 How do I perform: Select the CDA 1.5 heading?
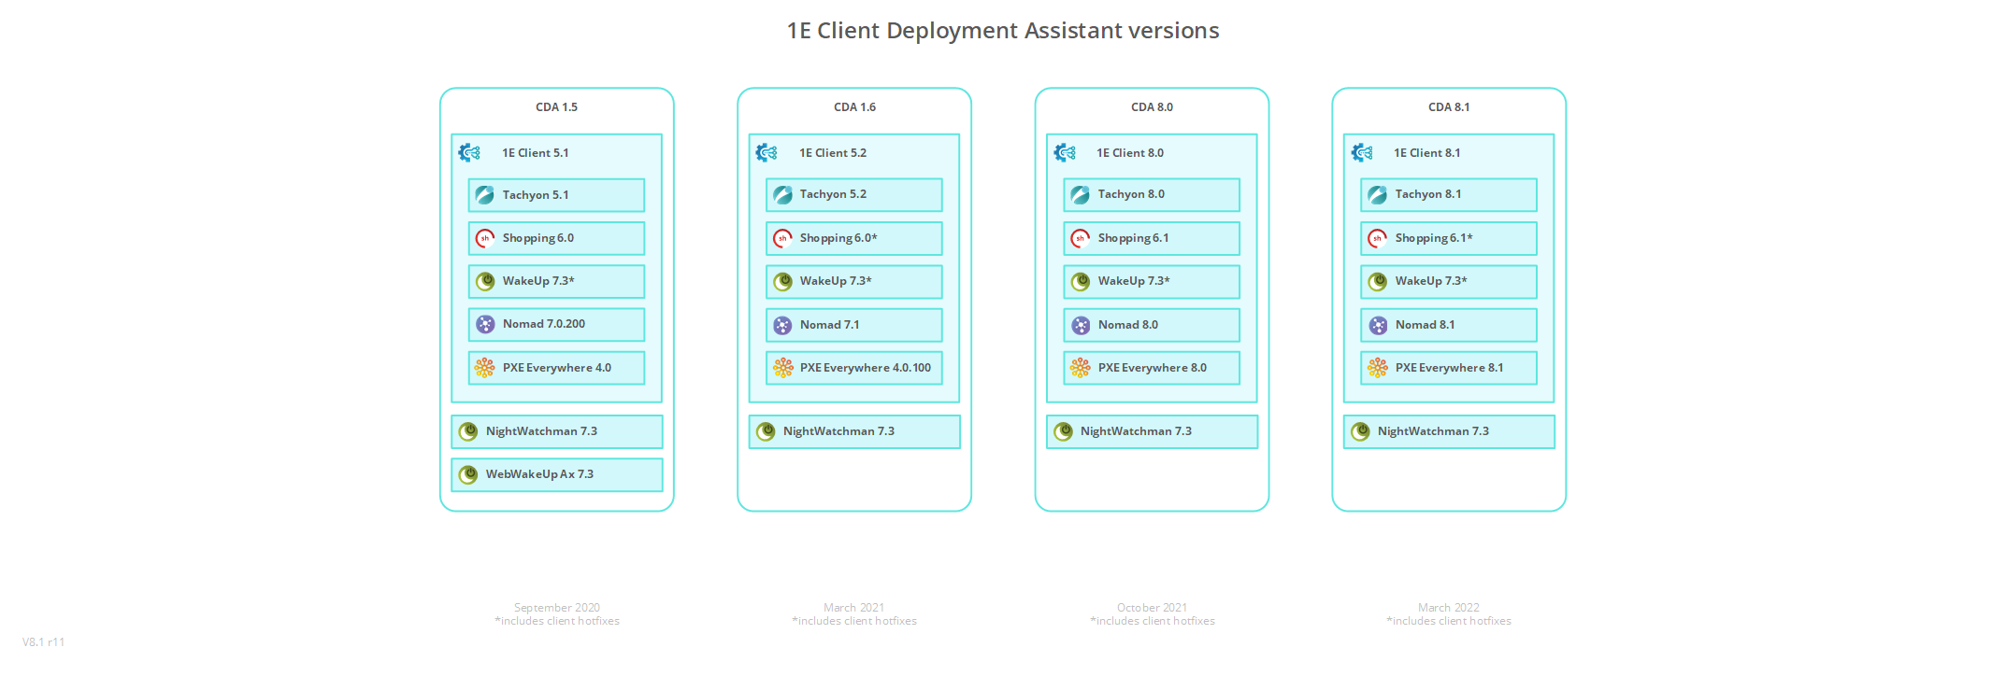pos(556,107)
